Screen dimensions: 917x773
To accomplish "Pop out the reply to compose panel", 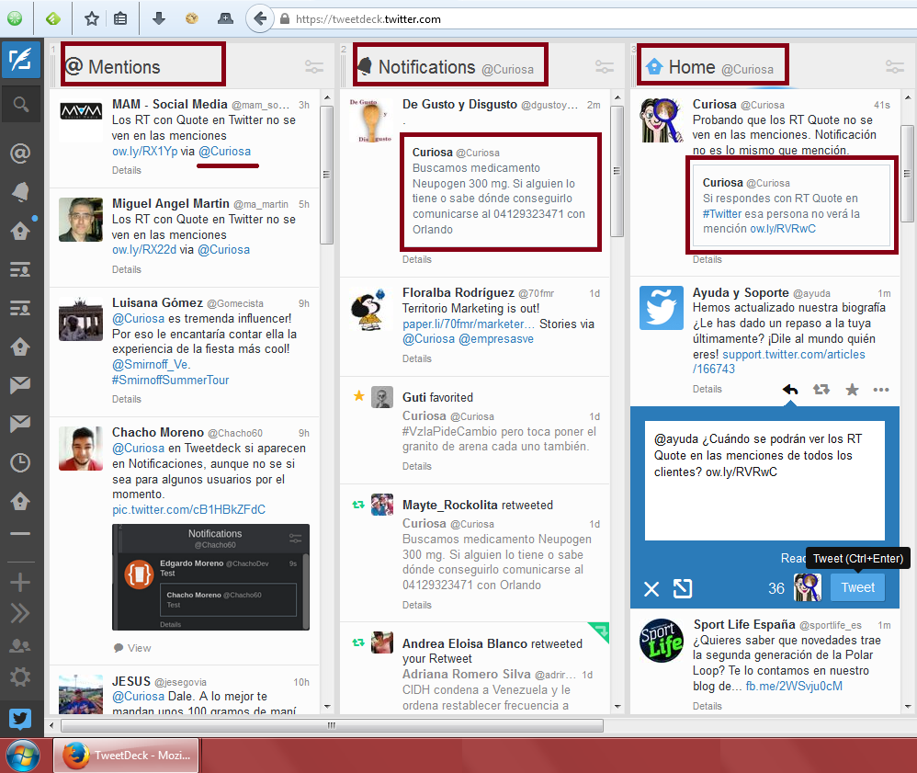I will [x=683, y=588].
